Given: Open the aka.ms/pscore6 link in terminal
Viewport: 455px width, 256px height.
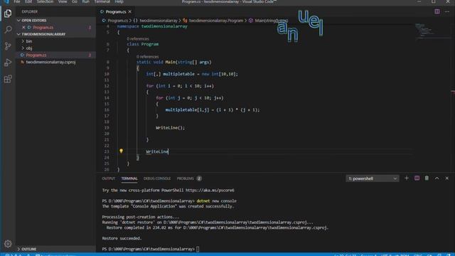Looking at the screenshot, I should point(210,191).
